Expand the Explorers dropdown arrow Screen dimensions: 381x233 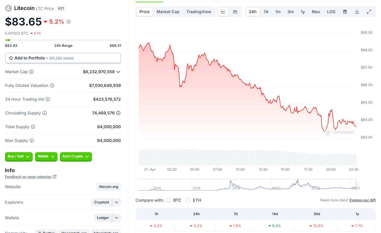(116, 202)
